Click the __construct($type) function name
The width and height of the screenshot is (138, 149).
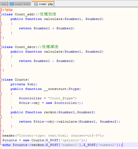[62, 89]
